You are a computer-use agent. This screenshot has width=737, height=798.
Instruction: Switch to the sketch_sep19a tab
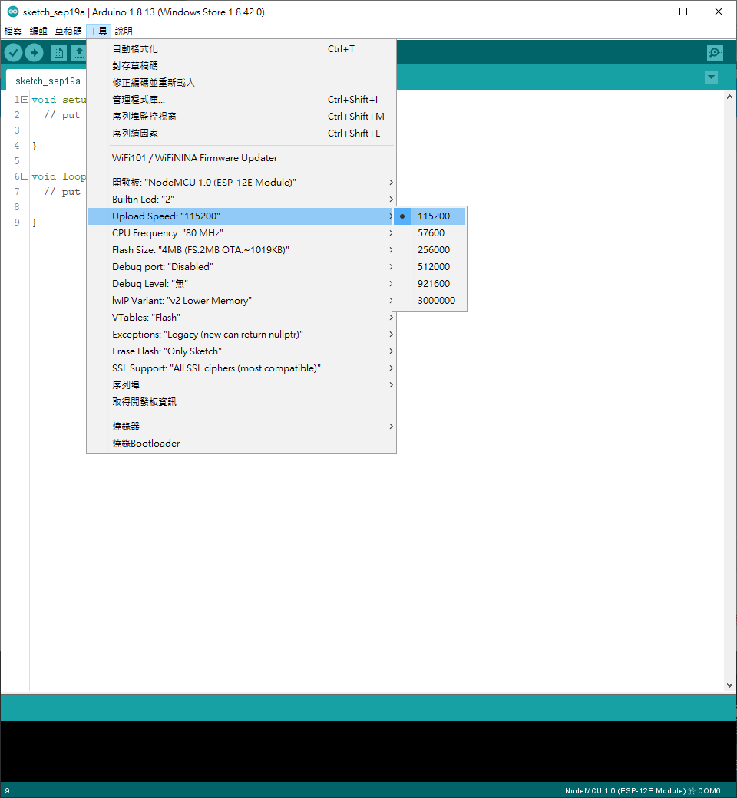pos(48,81)
